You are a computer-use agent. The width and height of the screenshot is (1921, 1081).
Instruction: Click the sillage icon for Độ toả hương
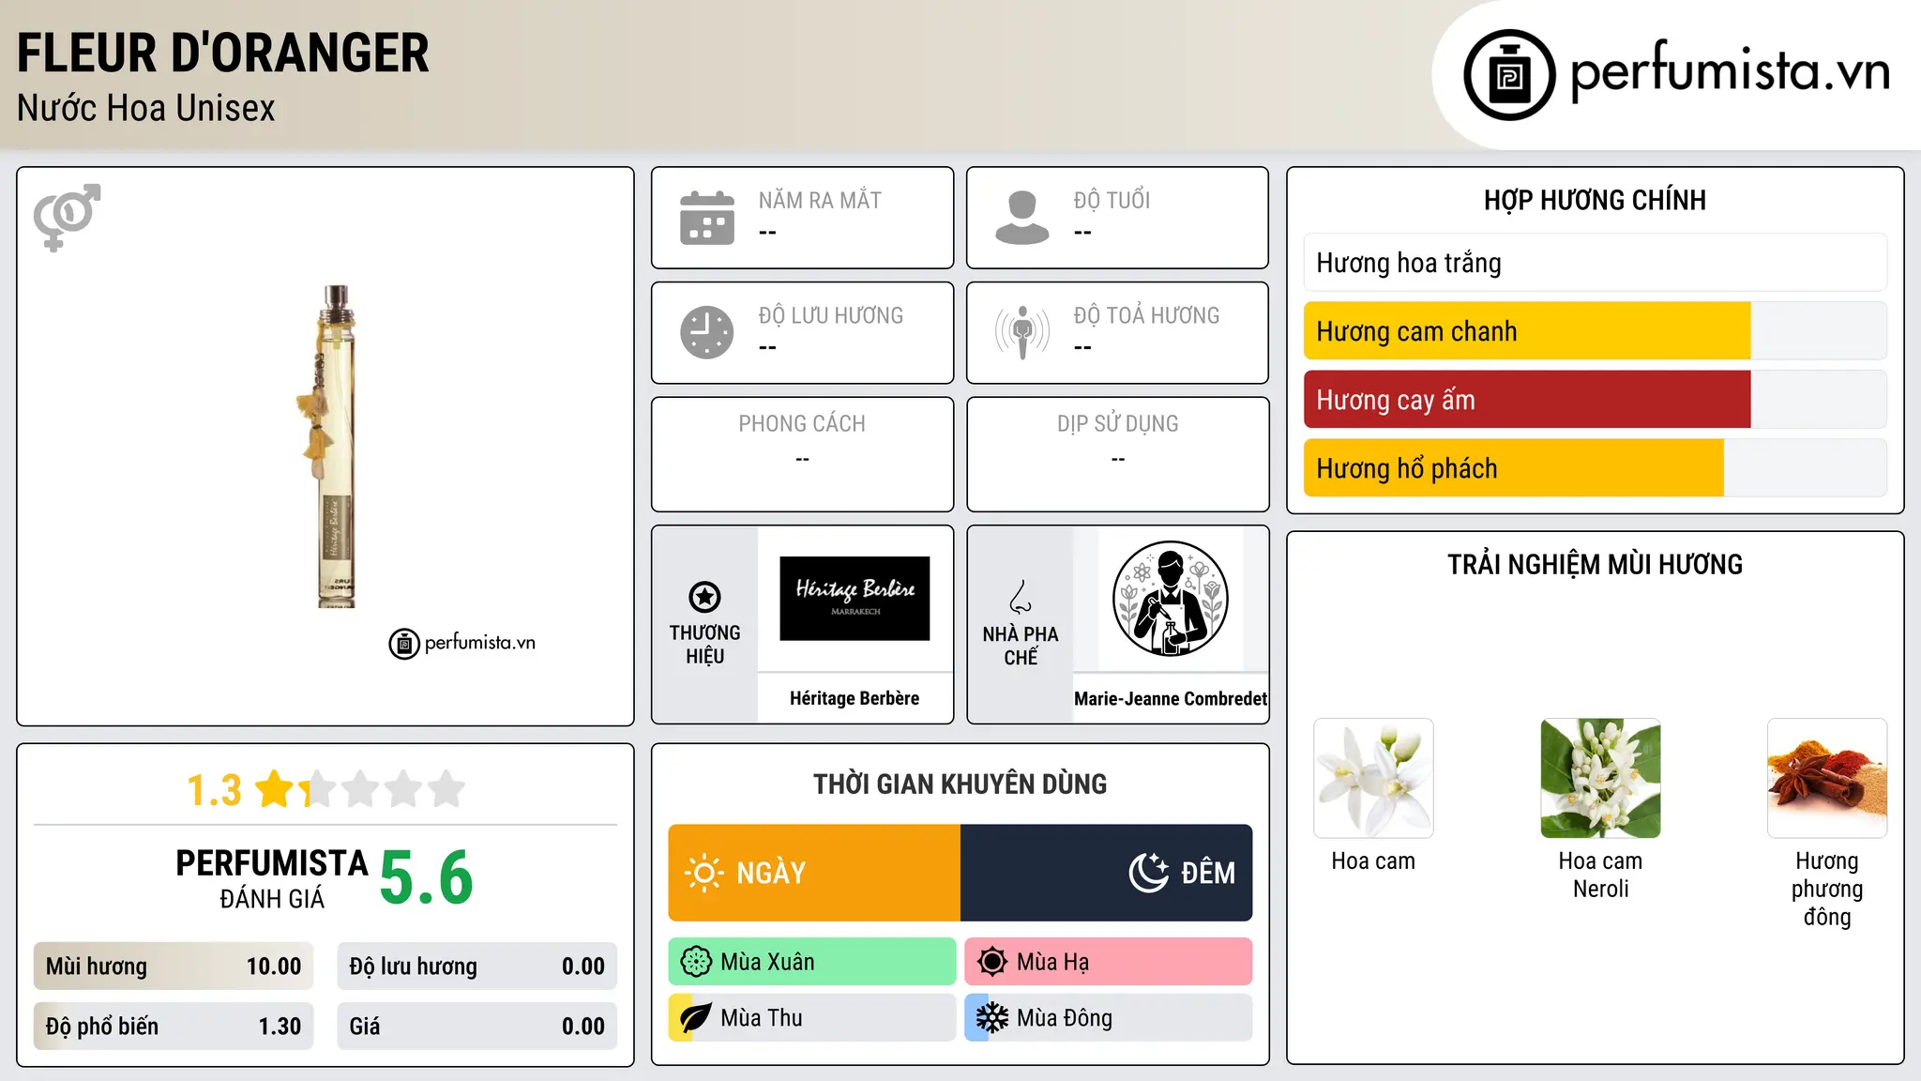1022,332
